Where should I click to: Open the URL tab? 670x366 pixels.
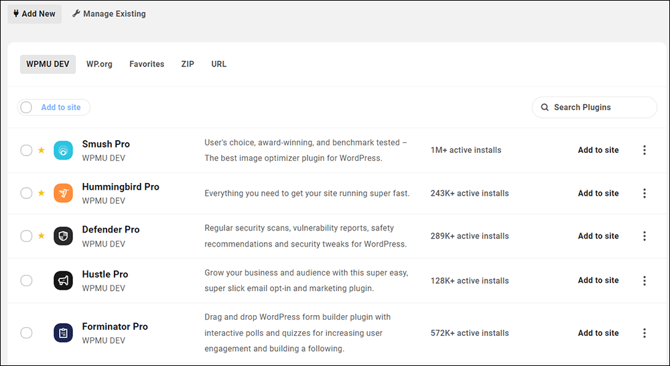tap(219, 64)
